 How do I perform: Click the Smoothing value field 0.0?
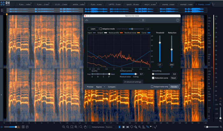coord(174,74)
